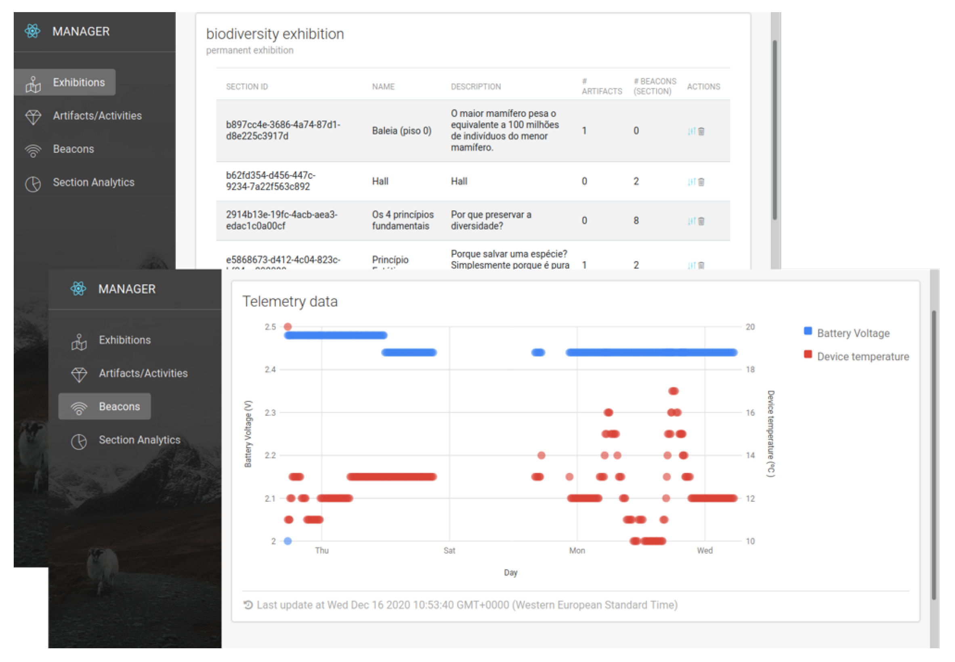Click sliders icon for Baleia row
Screen dimensions: 955x662
pos(691,131)
